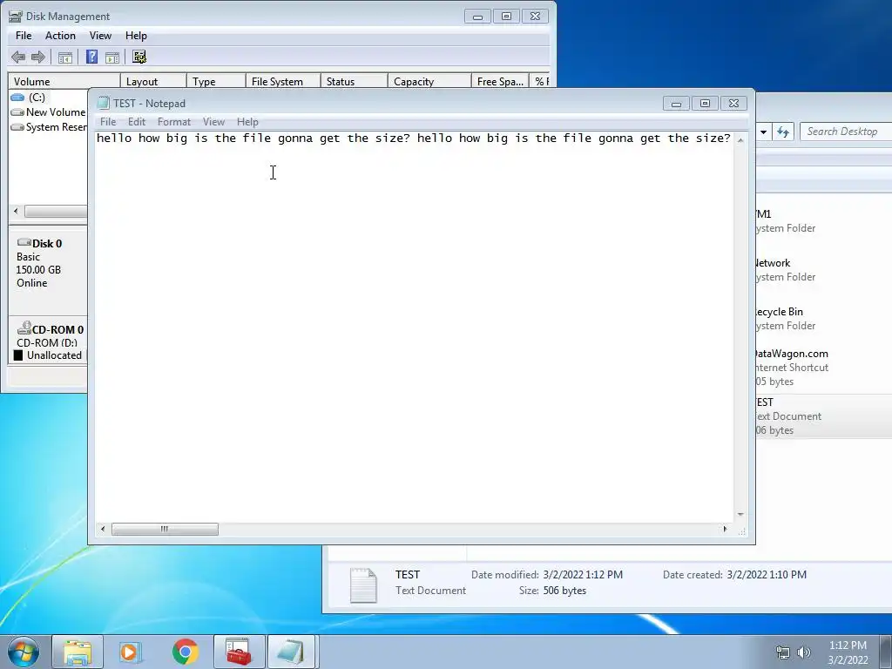This screenshot has height=669, width=892.
Task: Click the Explorer address bar dropdown arrow
Action: (763, 132)
